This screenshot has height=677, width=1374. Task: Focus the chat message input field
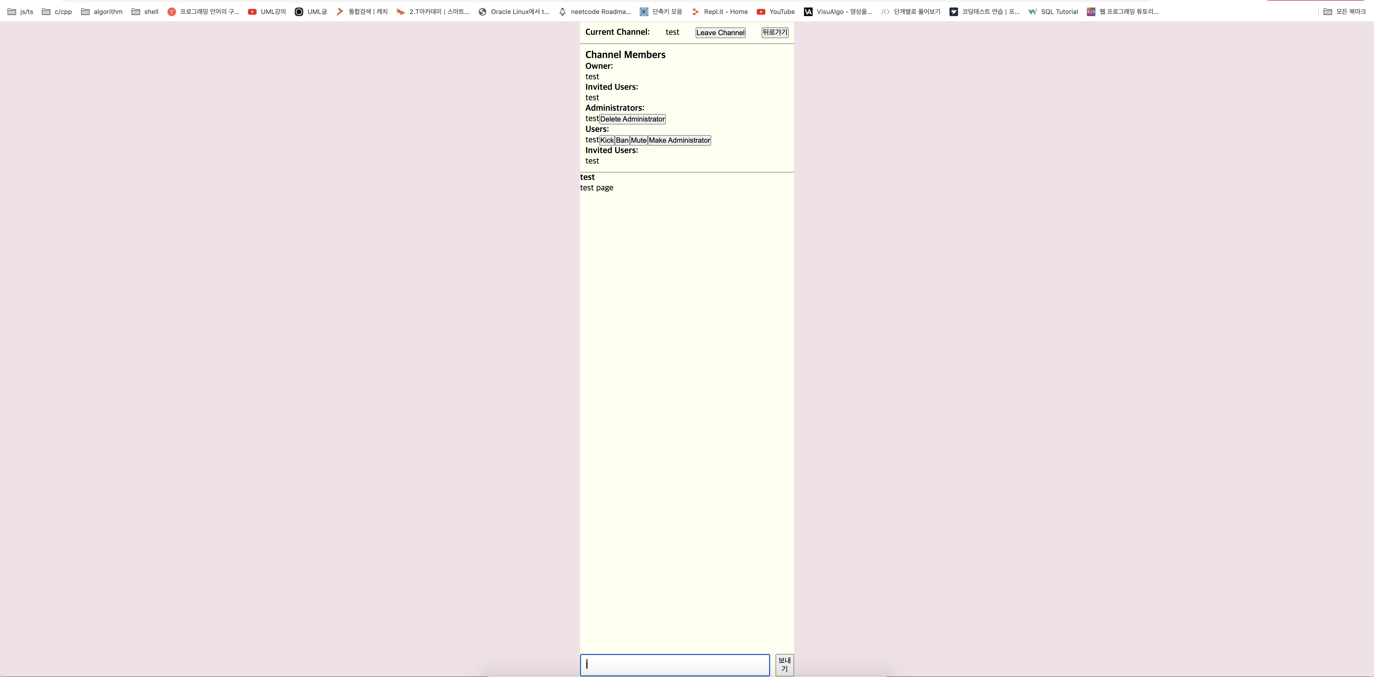click(674, 665)
